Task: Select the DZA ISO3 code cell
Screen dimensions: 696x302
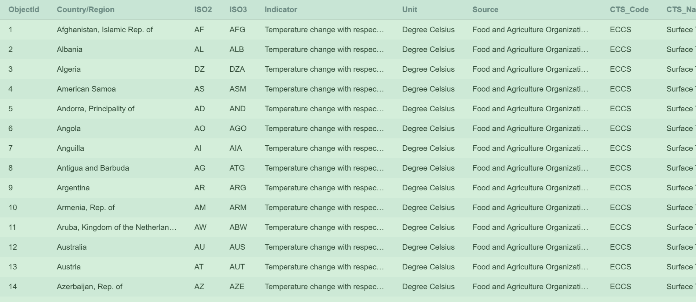Action: [237, 69]
